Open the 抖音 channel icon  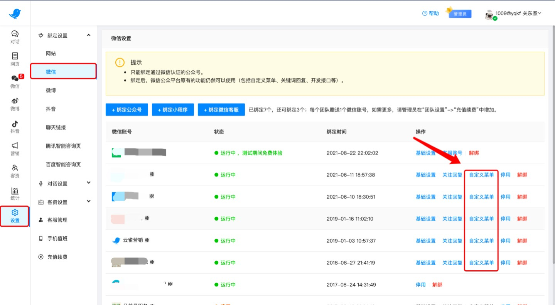[x=15, y=126]
